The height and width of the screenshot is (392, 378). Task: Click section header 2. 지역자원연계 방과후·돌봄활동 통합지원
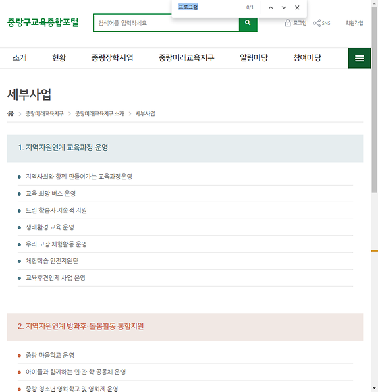[185, 327]
